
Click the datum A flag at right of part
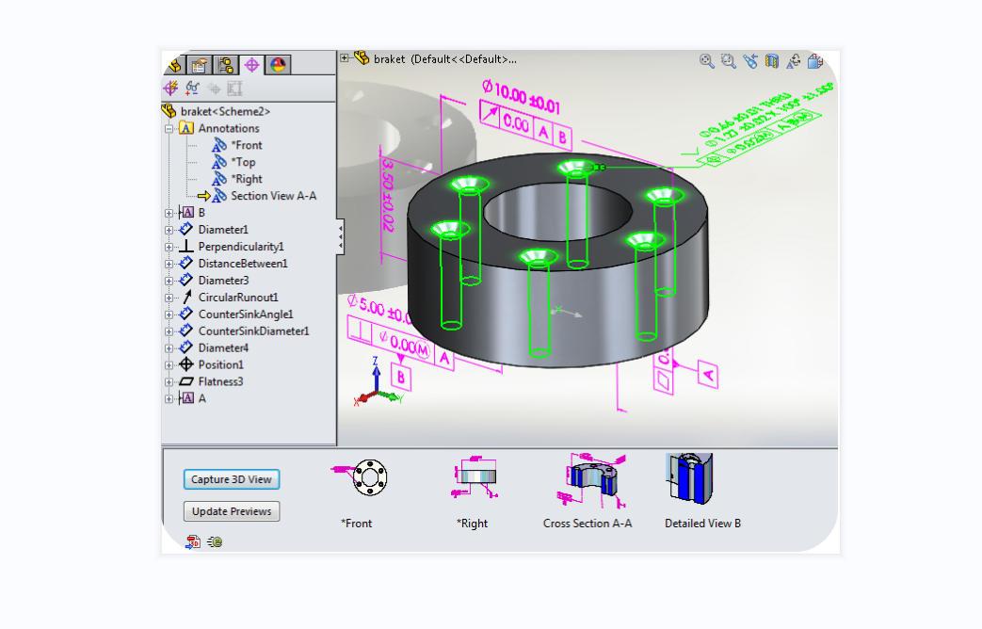pyautogui.click(x=708, y=375)
